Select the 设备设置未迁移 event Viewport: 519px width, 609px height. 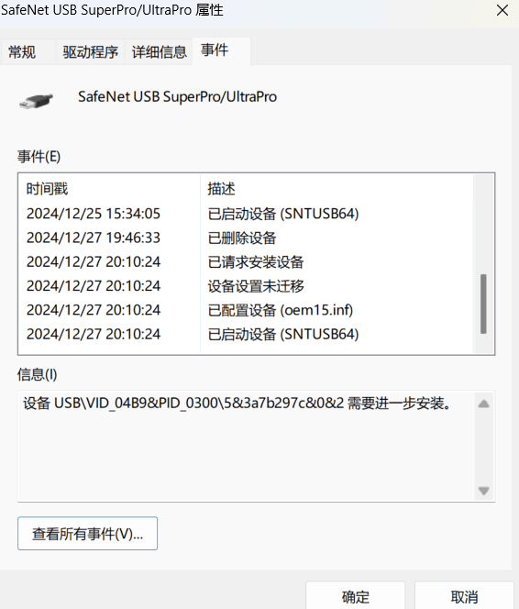pos(246,286)
